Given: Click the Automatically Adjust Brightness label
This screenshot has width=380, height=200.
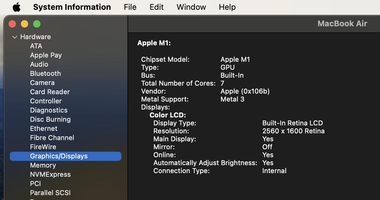Looking at the screenshot, I should (205, 163).
